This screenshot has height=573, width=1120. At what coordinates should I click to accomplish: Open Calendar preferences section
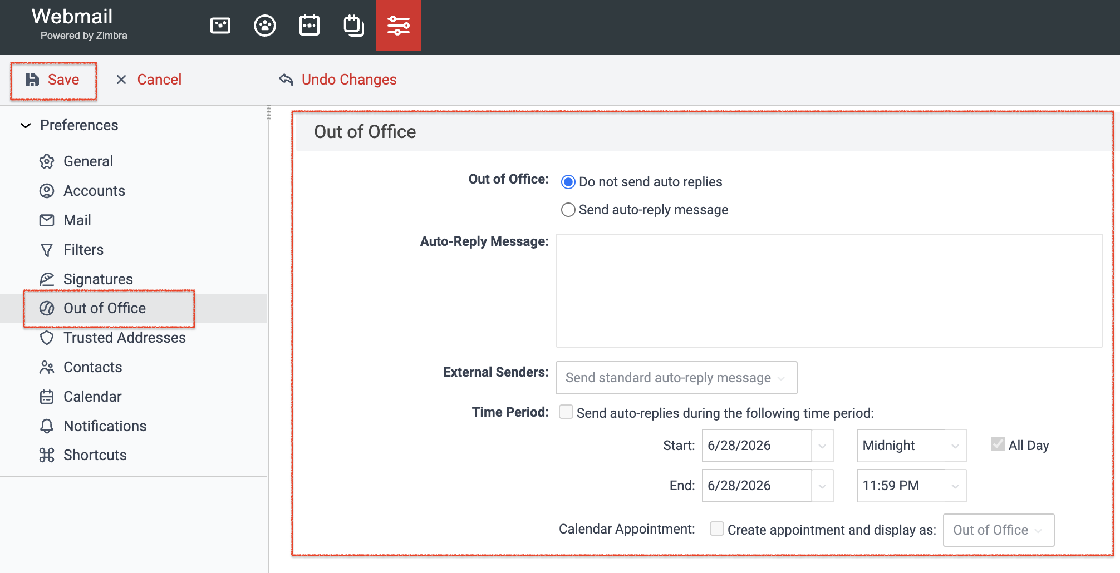click(x=92, y=397)
